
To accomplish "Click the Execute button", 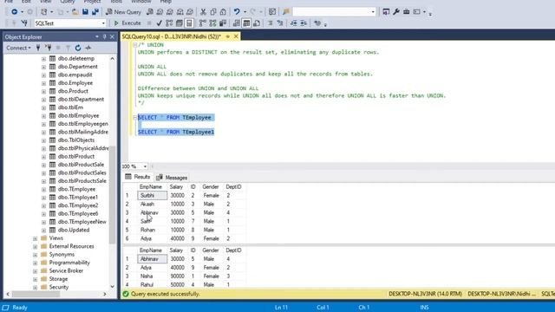I will pyautogui.click(x=127, y=23).
